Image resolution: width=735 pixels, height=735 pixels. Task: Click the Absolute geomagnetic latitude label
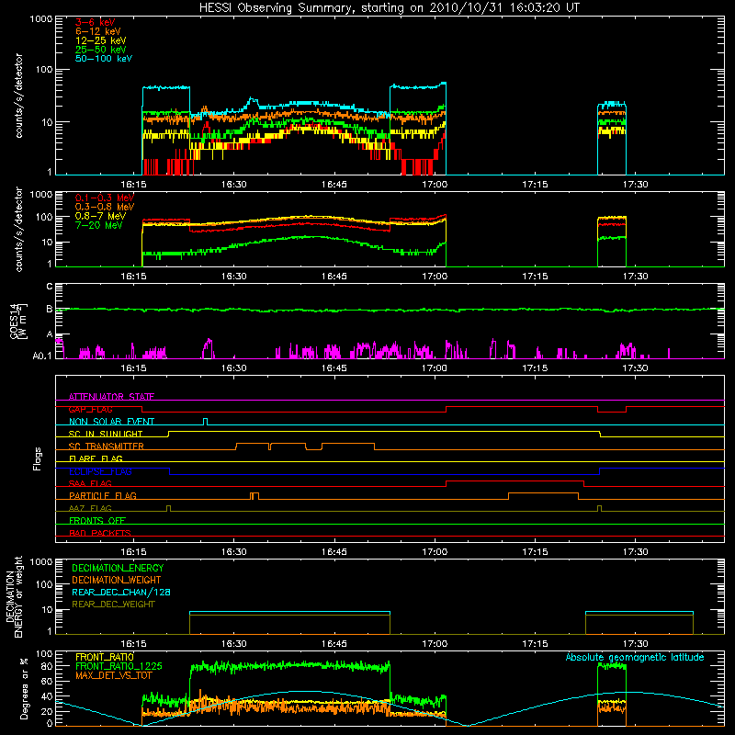coord(635,657)
